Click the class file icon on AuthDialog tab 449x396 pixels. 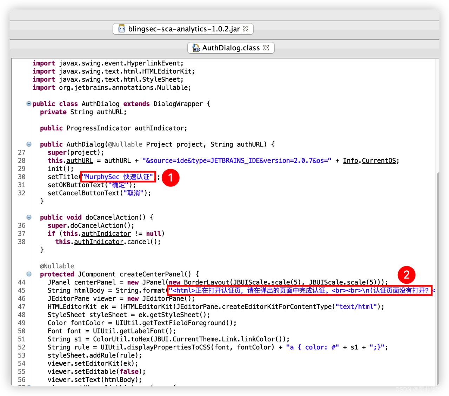196,48
